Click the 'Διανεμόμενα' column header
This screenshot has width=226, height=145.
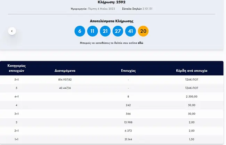pos(65,71)
